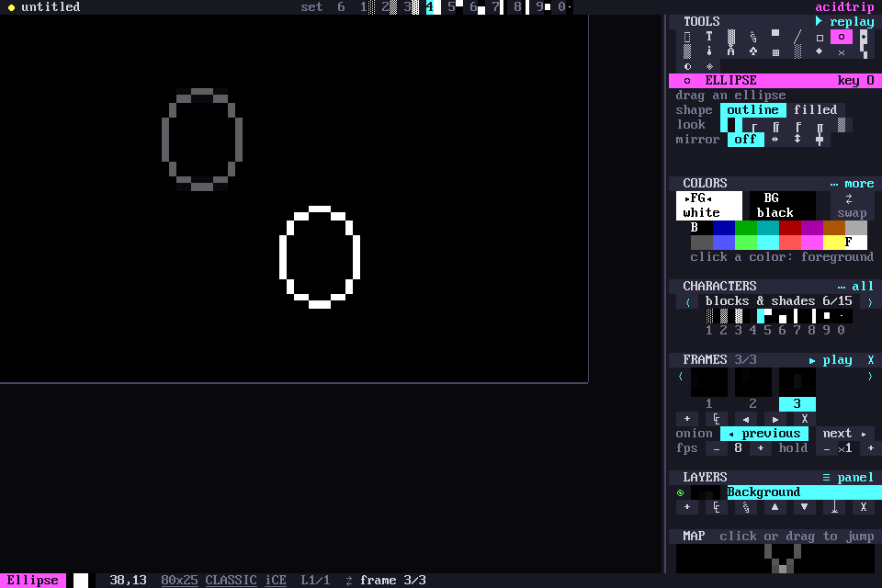Screen dimensions: 882x588
Task: Swap foreground and background colors
Action: pos(852,206)
